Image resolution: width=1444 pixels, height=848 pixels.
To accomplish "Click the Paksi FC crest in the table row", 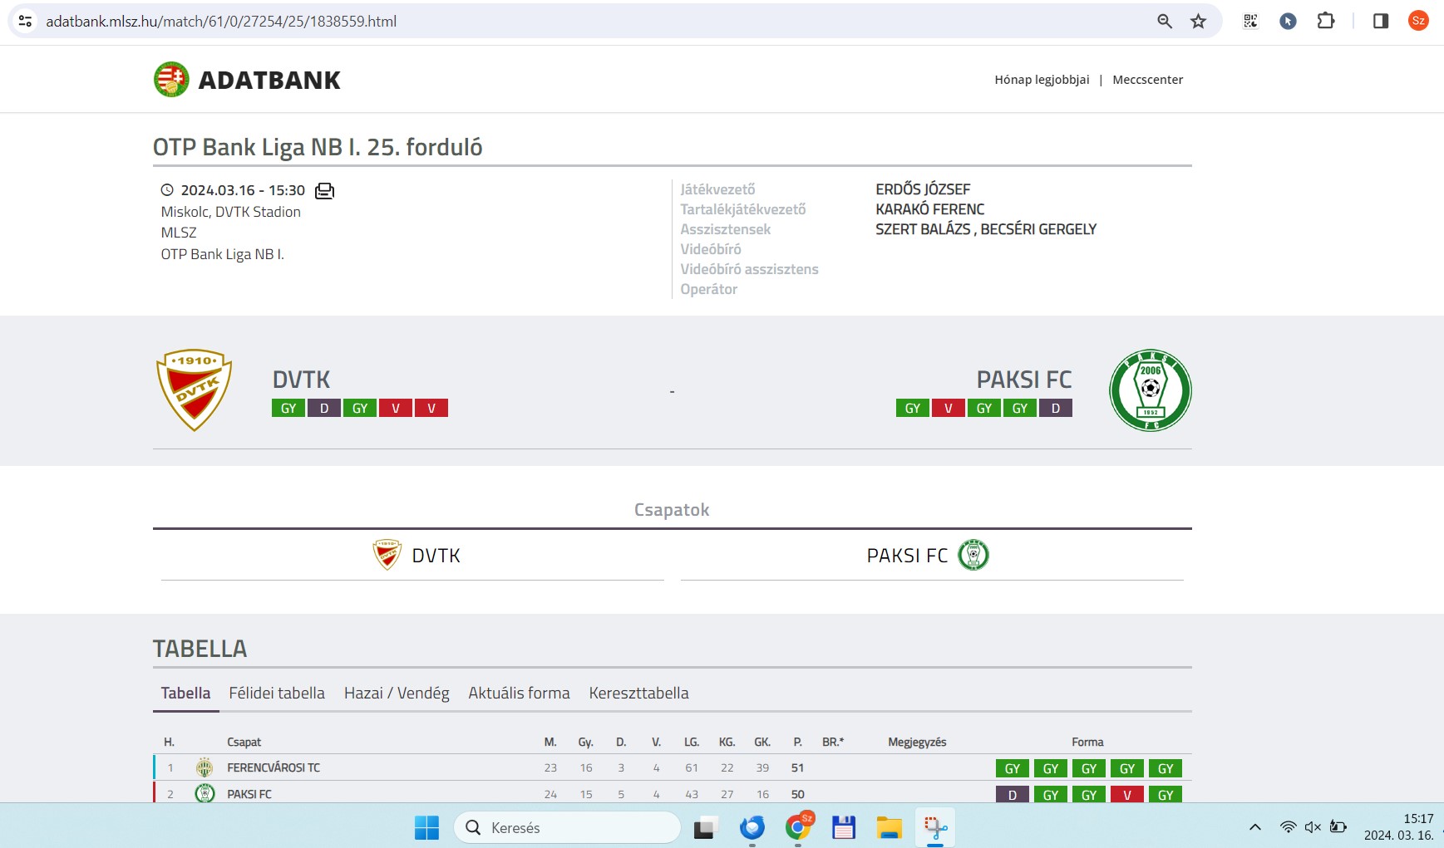I will [205, 793].
